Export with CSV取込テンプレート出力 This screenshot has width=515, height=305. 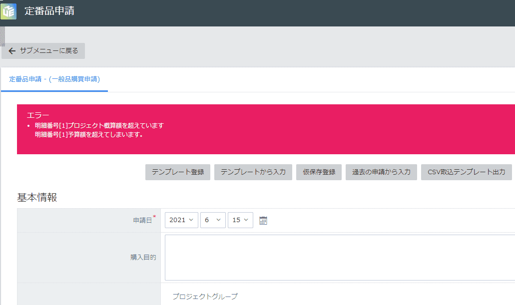click(x=466, y=172)
